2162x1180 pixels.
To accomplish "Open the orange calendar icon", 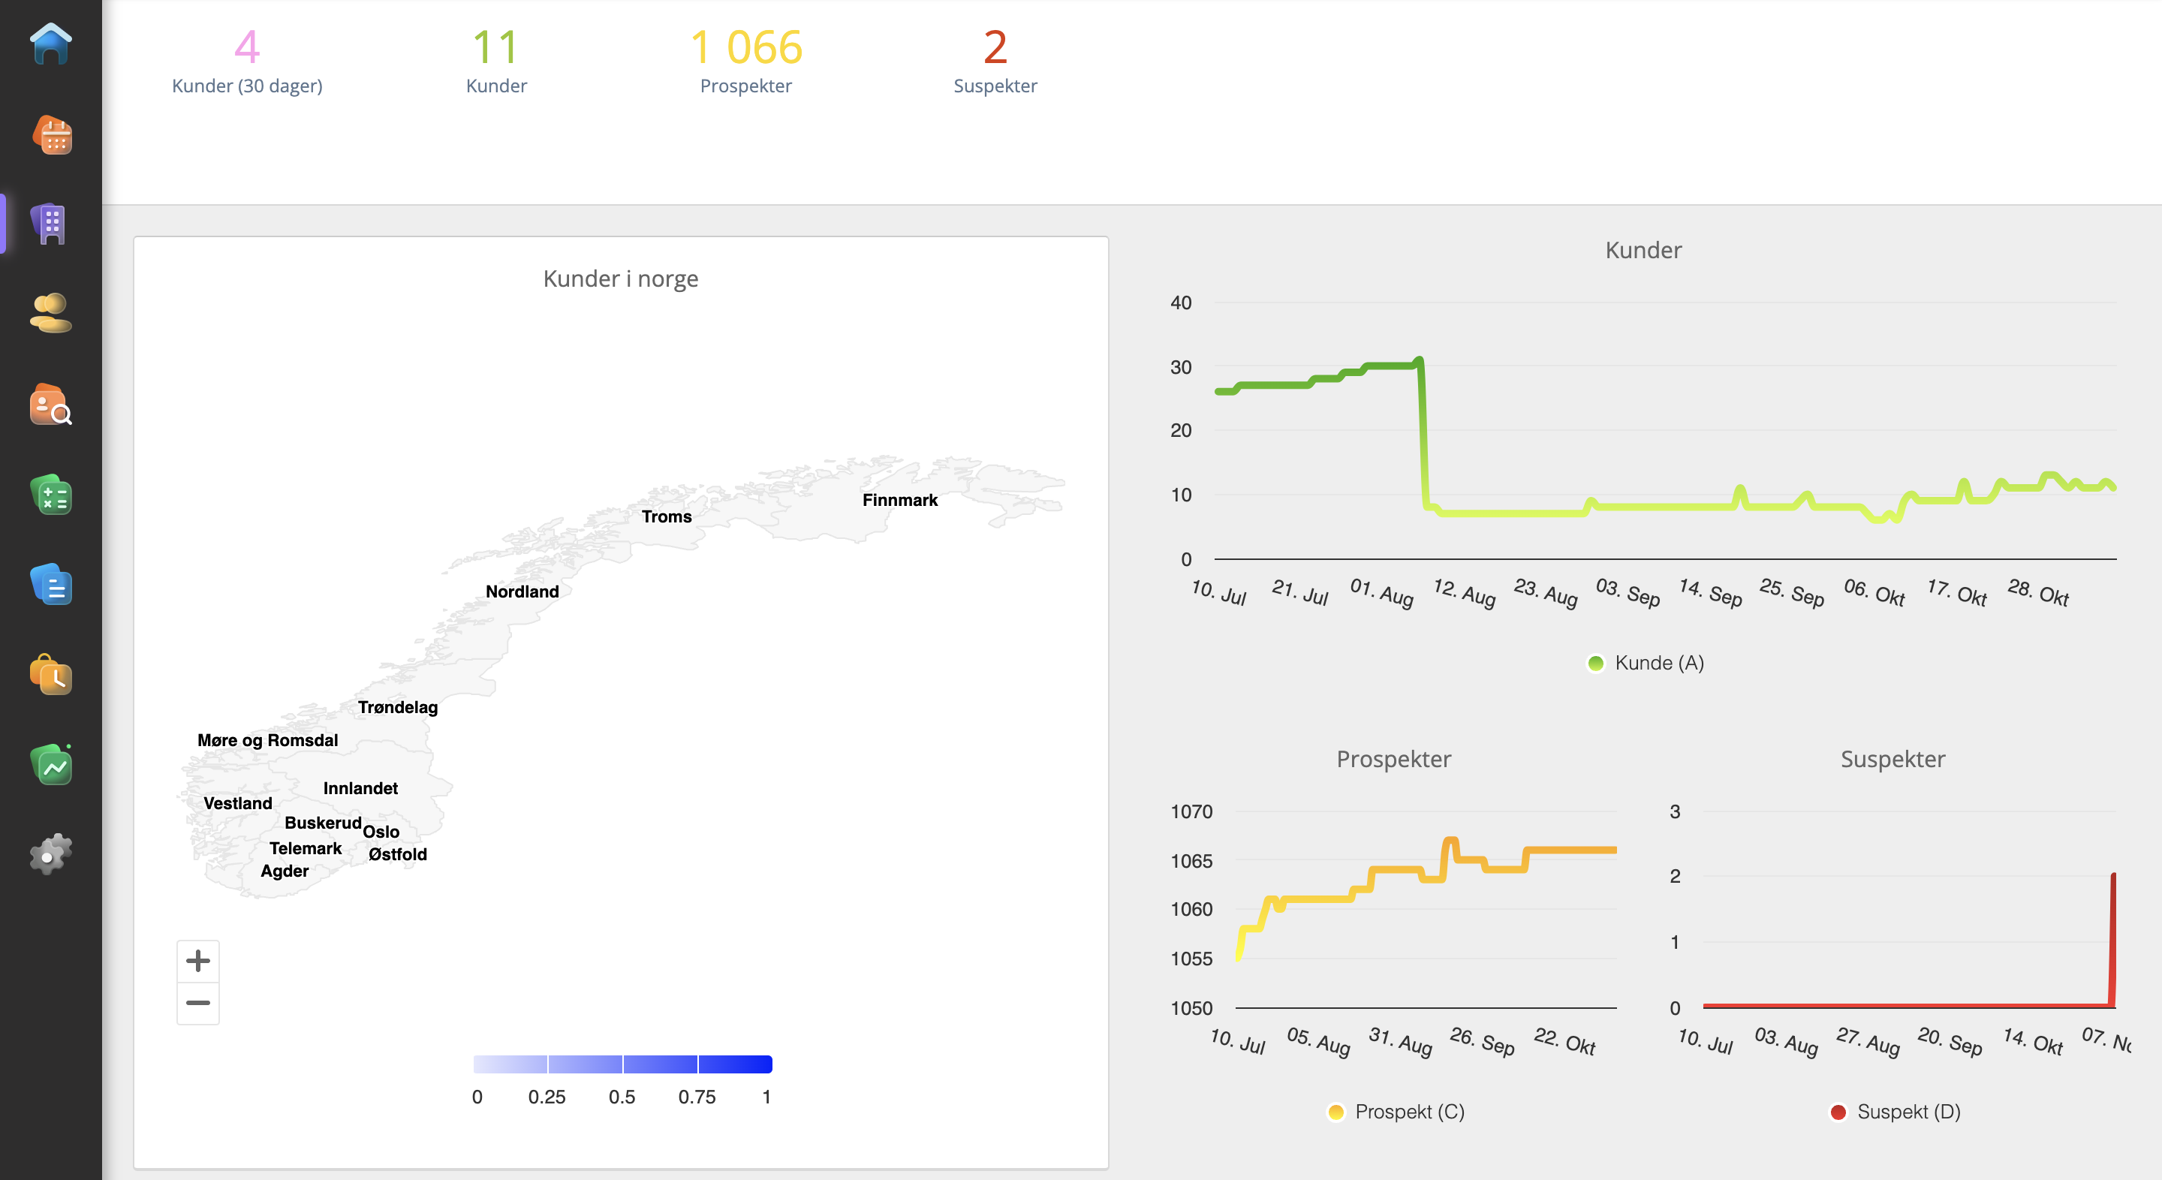I will pyautogui.click(x=51, y=134).
